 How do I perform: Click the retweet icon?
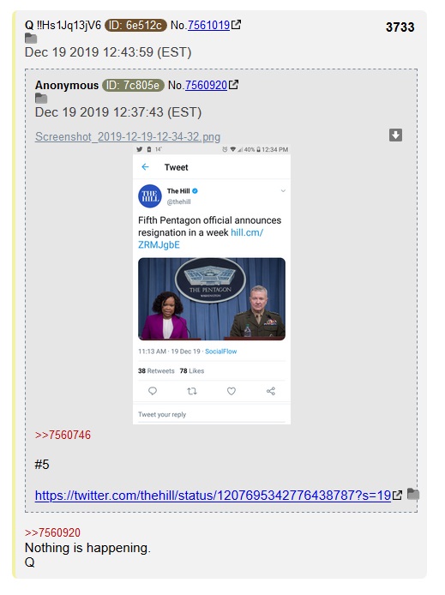coord(192,391)
